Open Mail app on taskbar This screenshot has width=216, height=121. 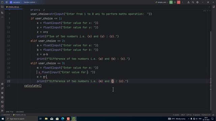tap(52, 119)
